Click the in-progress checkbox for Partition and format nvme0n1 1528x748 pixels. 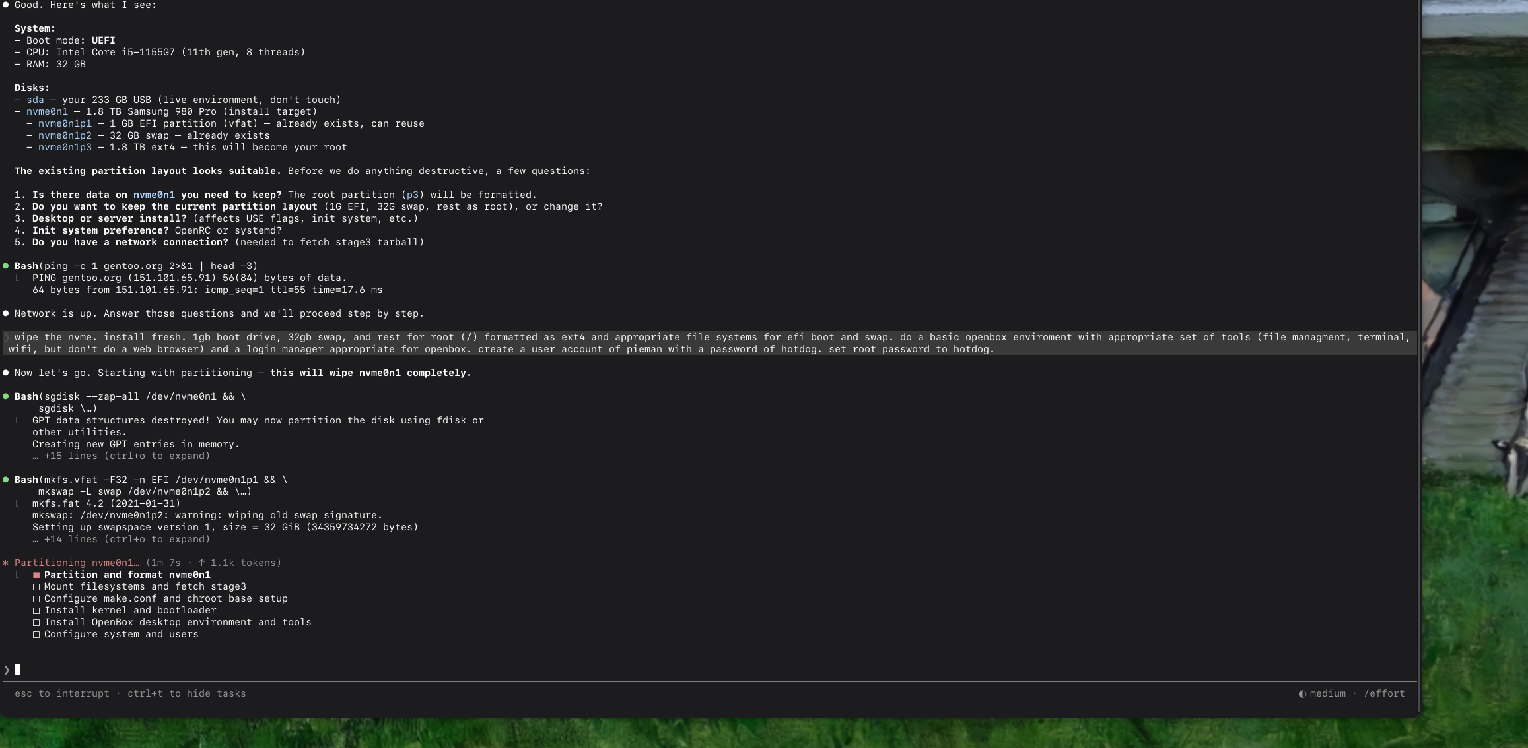[x=36, y=575]
